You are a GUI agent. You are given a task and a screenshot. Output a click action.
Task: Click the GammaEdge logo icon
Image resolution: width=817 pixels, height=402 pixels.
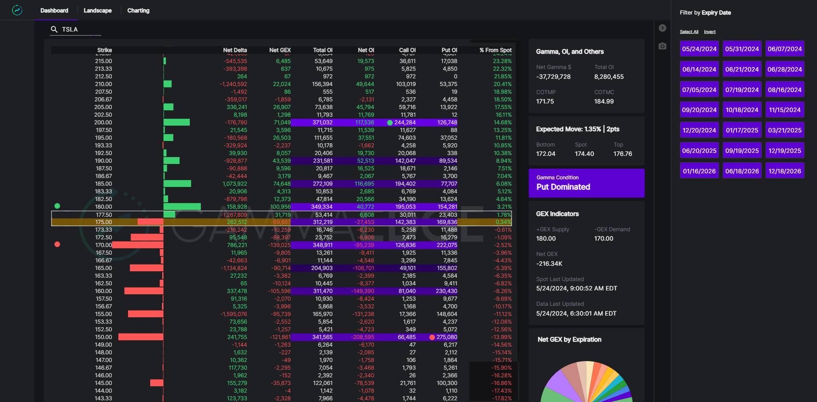17,10
